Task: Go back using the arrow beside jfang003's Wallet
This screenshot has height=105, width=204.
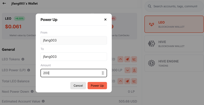Action: pos(4,3)
